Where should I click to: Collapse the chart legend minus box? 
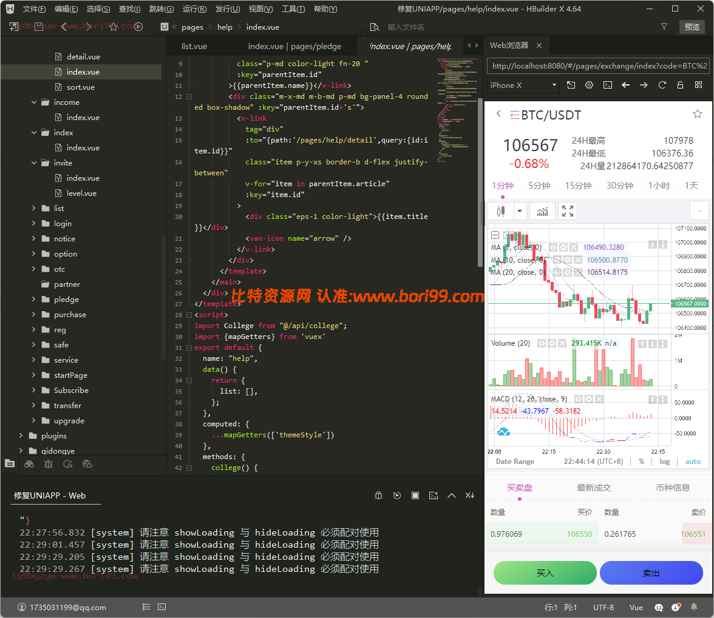pos(495,235)
